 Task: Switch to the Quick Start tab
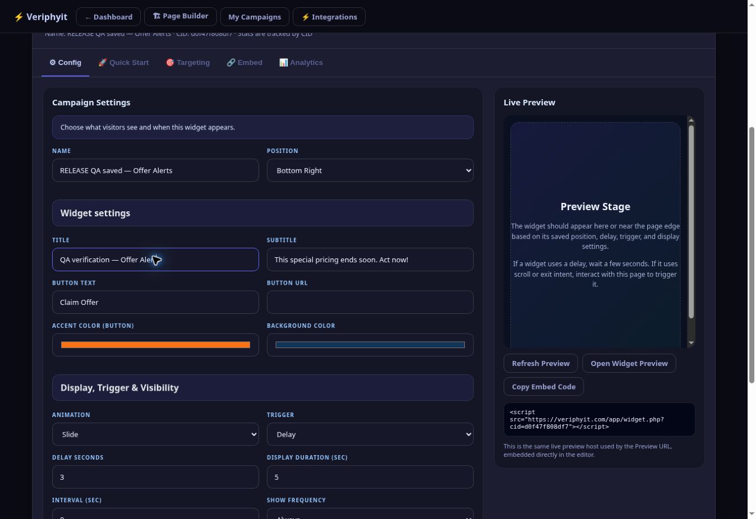(123, 63)
